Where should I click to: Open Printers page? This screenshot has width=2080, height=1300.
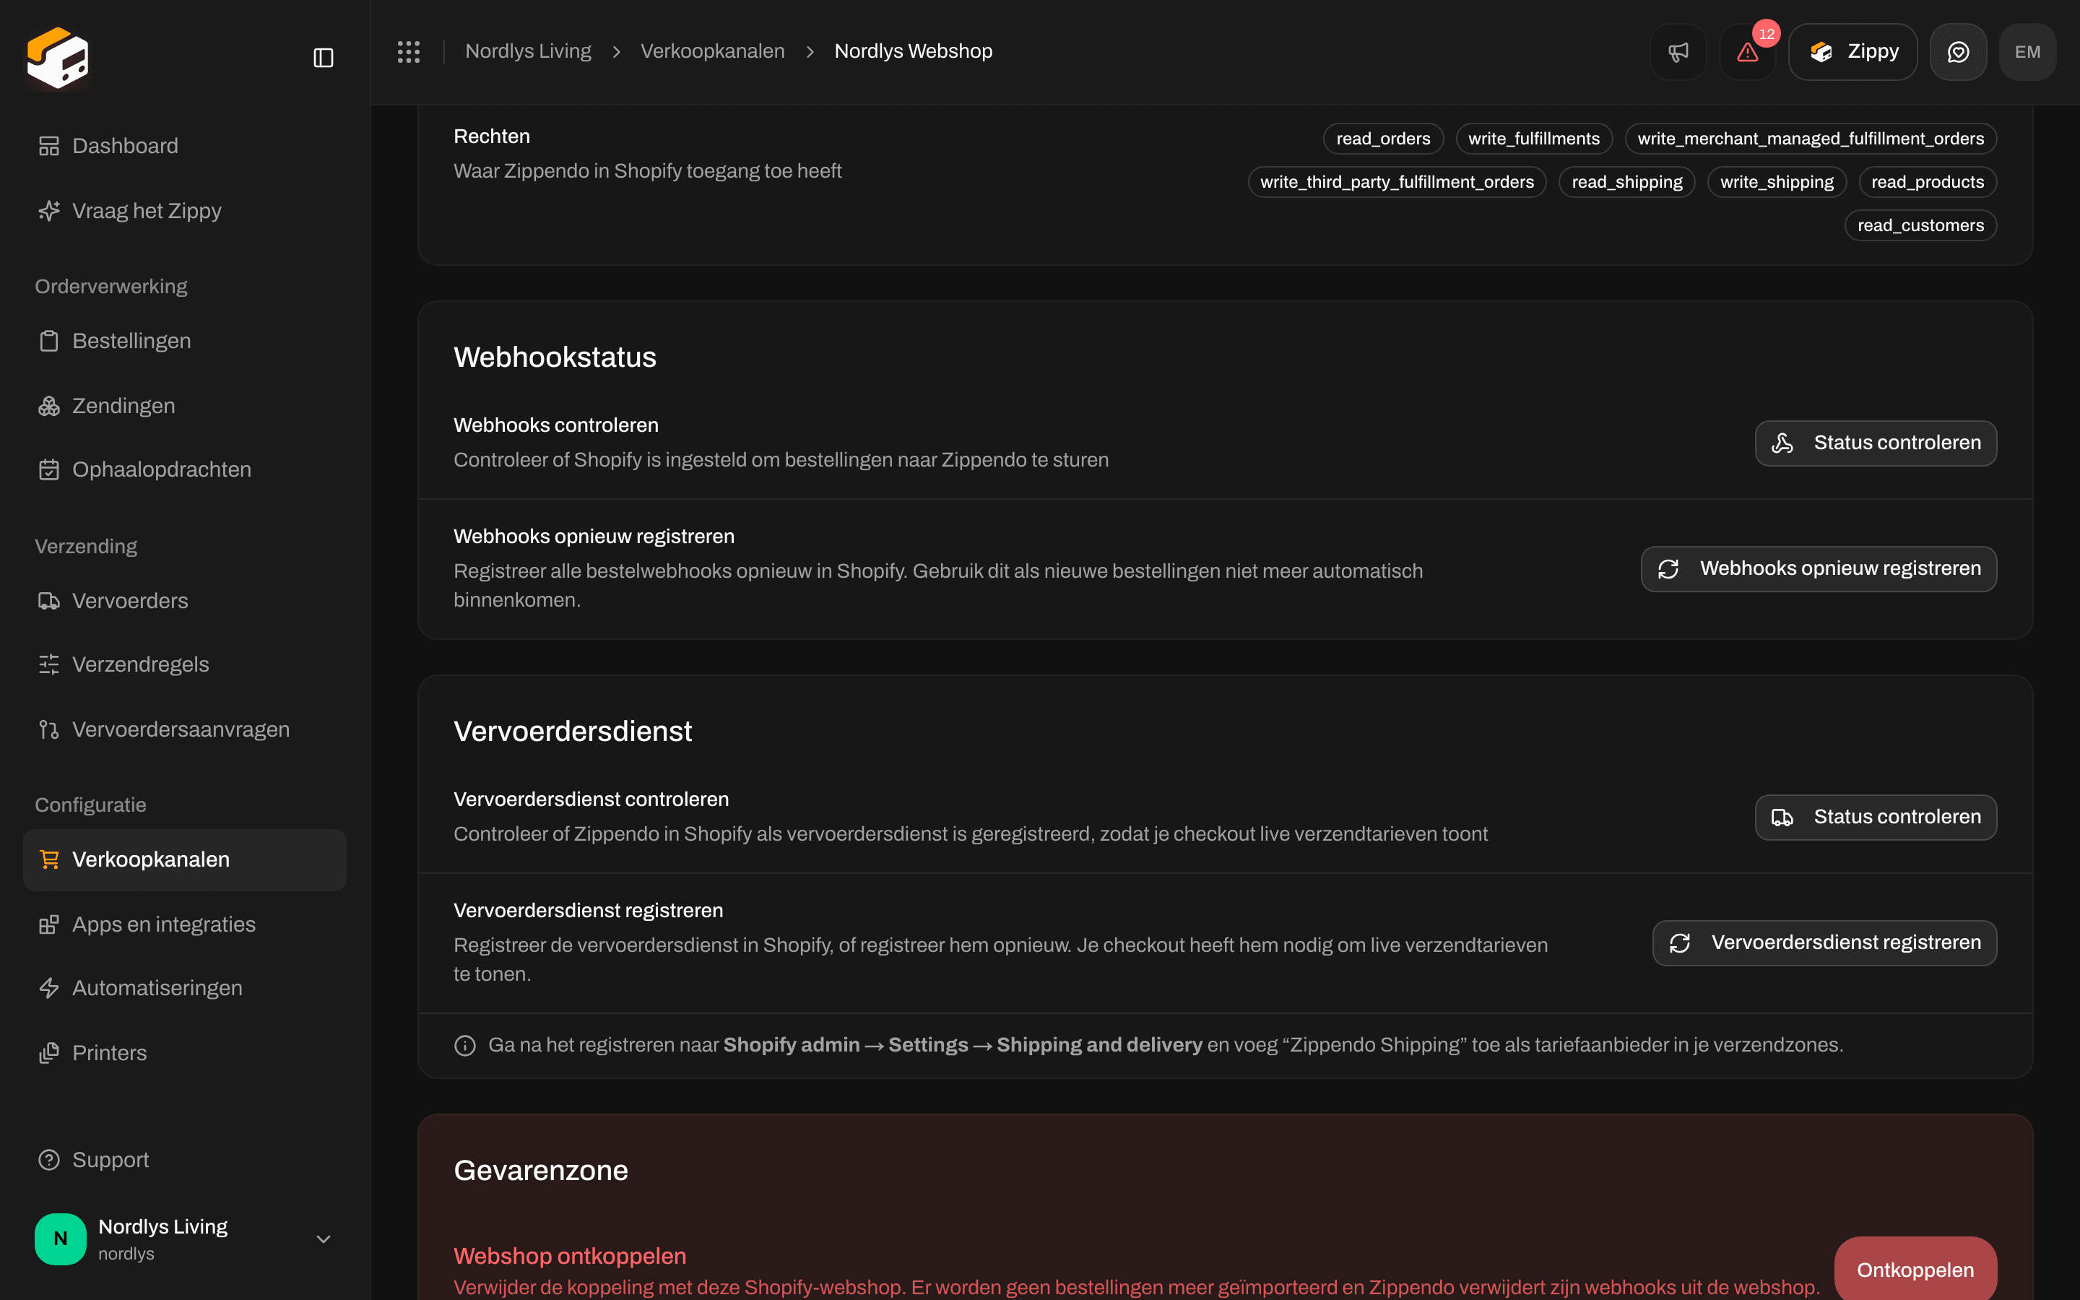pyautogui.click(x=185, y=1052)
